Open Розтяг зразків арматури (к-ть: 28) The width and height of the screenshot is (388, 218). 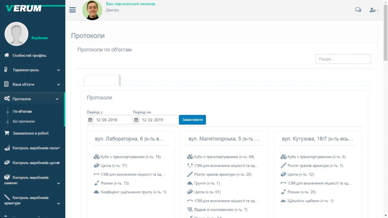[223, 174]
